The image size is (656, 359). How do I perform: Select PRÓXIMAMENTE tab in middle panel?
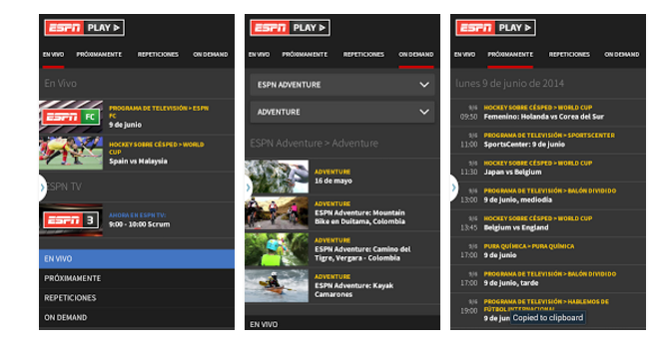[305, 55]
